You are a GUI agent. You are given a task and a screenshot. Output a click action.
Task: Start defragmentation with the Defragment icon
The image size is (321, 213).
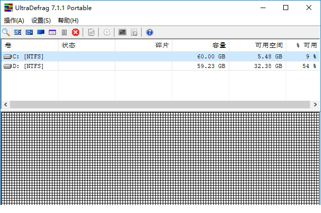tap(18, 32)
